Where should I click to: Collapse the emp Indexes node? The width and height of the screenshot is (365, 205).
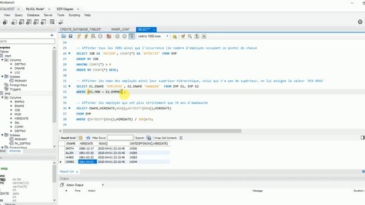pos(2,135)
